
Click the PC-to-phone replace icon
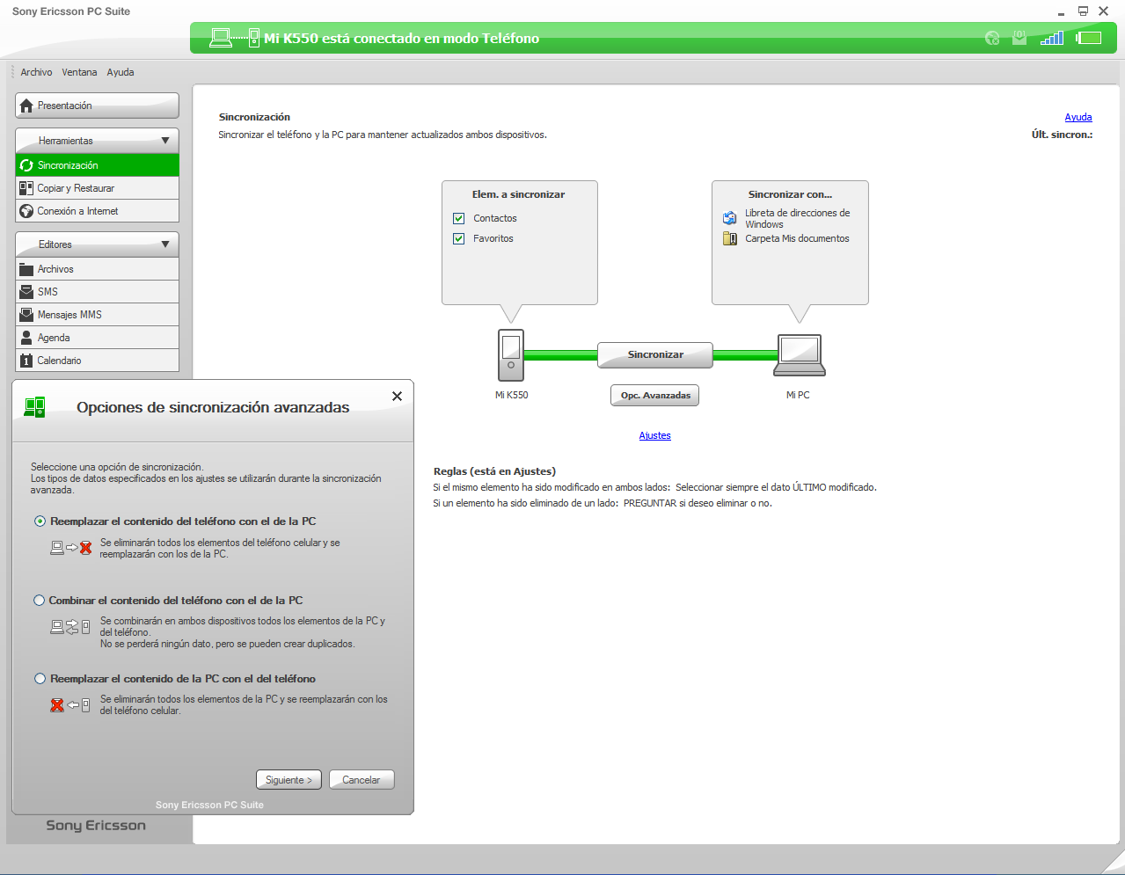pos(71,548)
